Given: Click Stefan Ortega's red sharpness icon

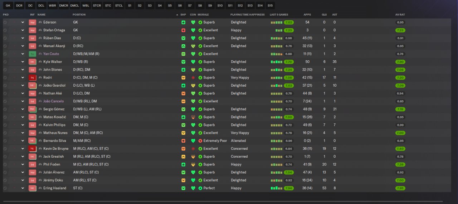Looking at the screenshot, I should (184, 30).
